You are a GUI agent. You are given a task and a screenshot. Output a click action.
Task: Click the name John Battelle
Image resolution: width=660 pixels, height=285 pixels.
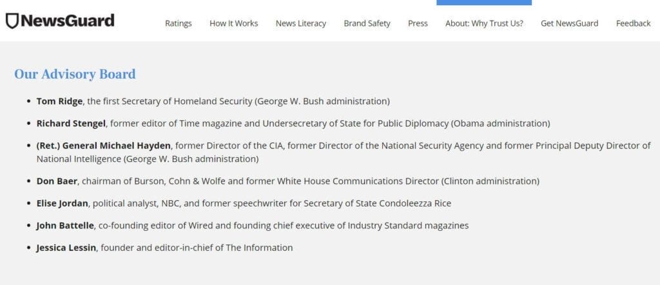65,226
